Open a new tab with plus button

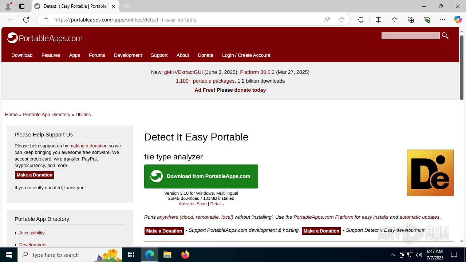tap(127, 6)
